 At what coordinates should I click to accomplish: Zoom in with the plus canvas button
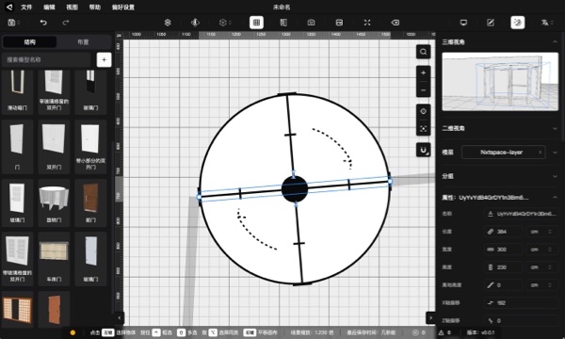[x=424, y=73]
